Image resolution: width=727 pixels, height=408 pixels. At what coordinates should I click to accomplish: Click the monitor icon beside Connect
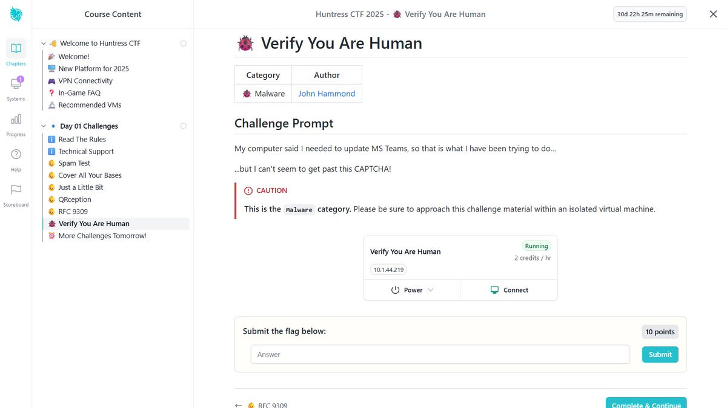point(495,290)
